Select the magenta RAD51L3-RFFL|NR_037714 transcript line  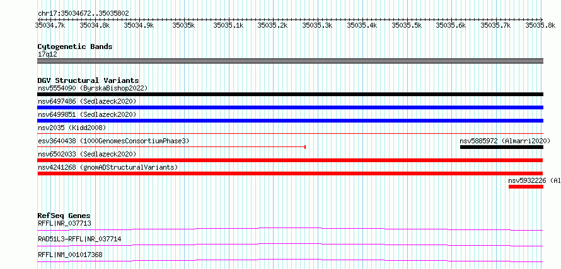pos(290,244)
